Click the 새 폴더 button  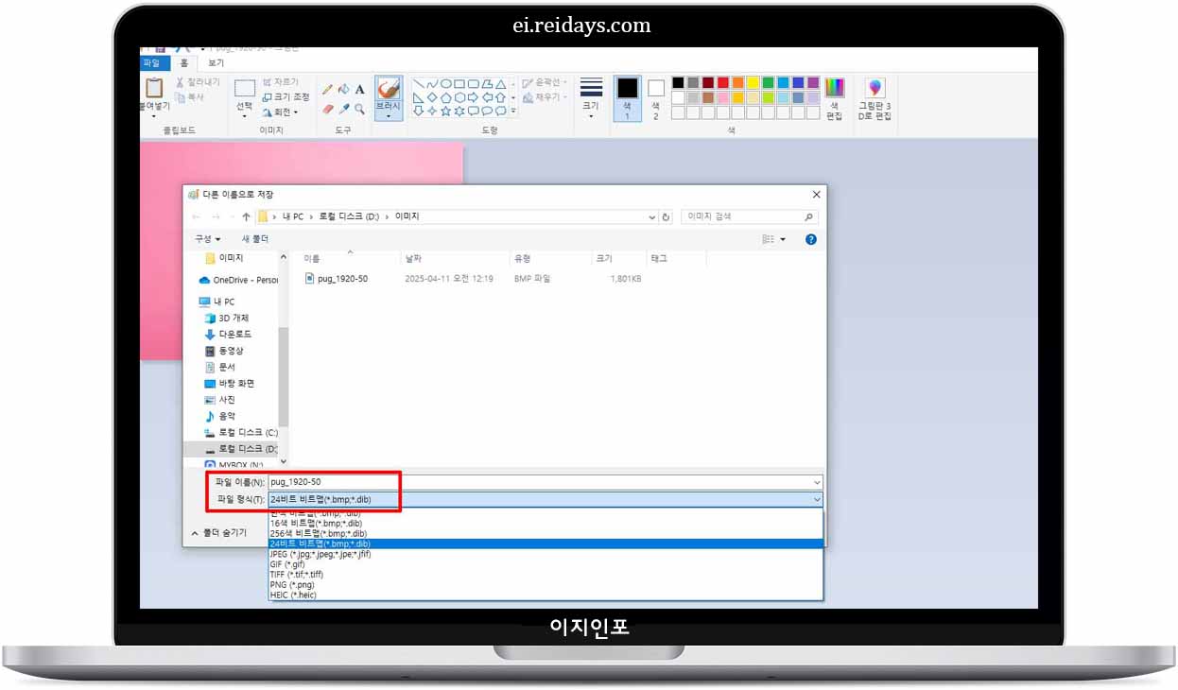[x=251, y=238]
